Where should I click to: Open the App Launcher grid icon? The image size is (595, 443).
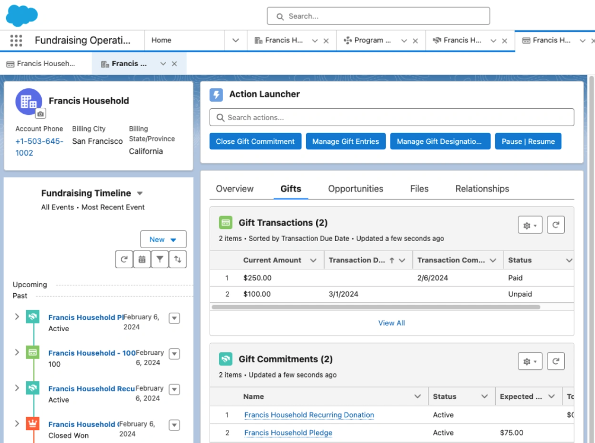(16, 40)
